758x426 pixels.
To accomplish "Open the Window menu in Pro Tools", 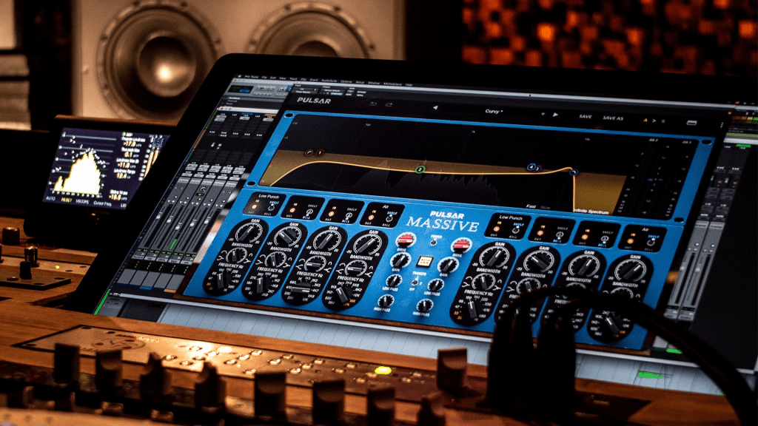I will click(373, 84).
